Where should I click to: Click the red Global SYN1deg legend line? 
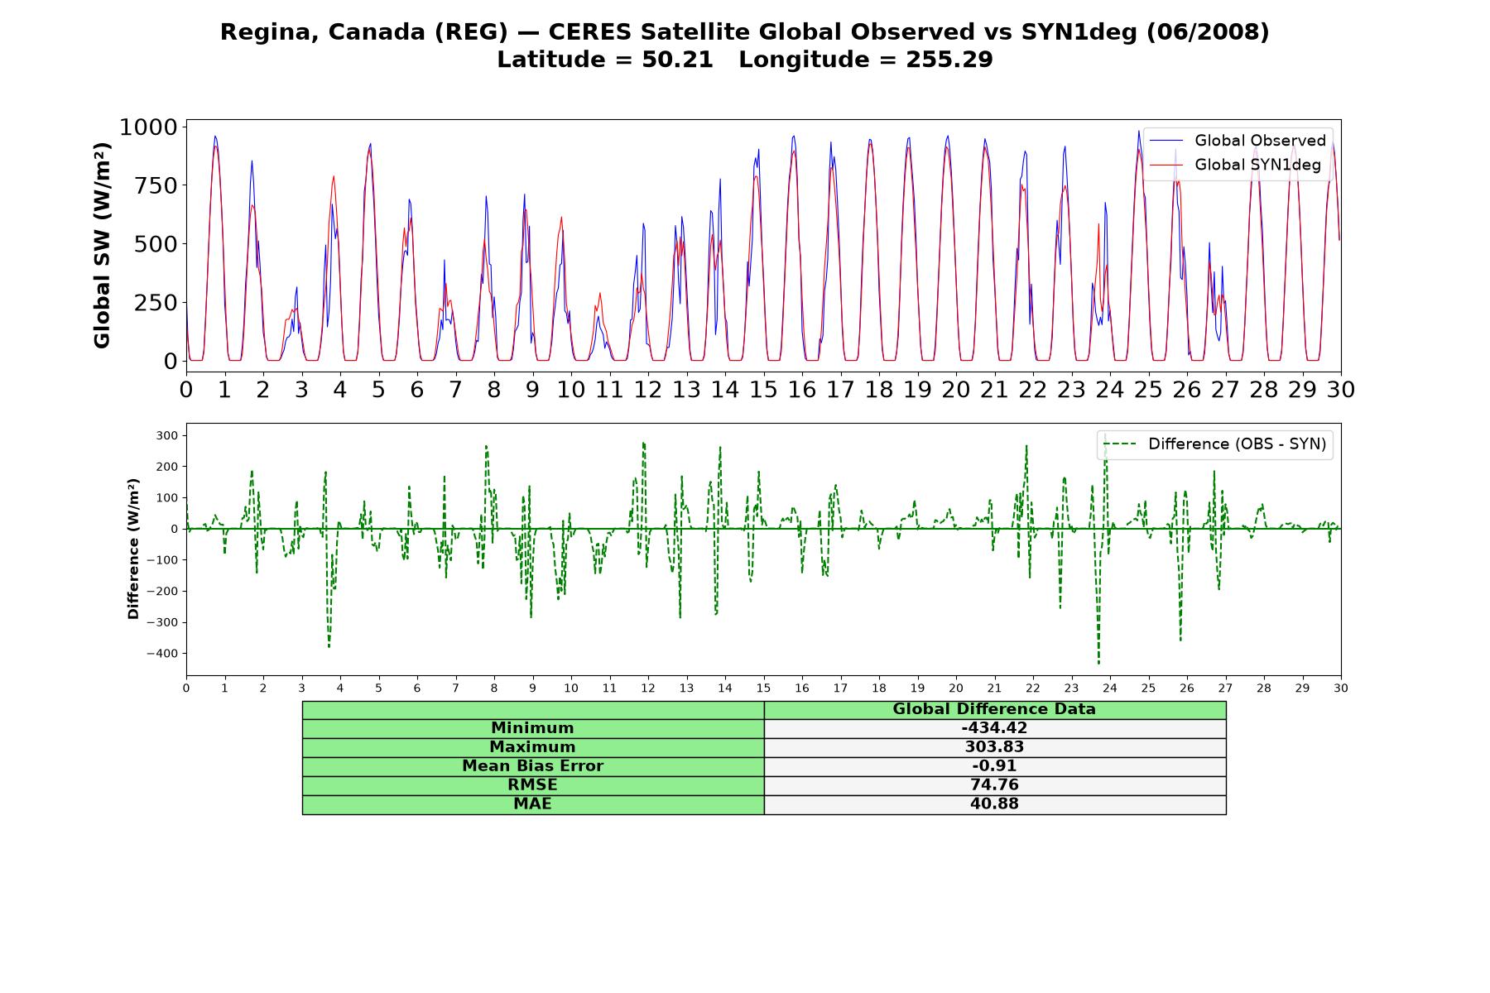click(x=1166, y=165)
